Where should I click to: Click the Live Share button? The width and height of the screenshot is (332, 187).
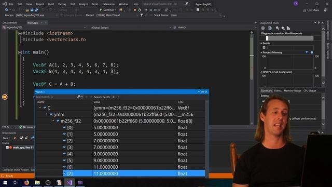(x=311, y=10)
